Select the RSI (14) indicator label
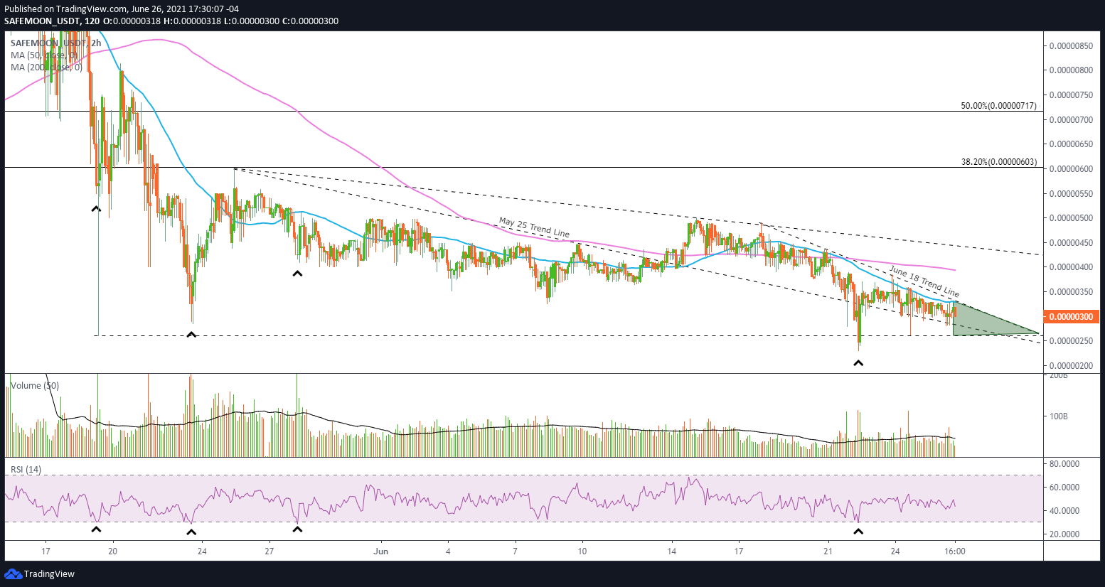The width and height of the screenshot is (1105, 587). pos(26,470)
